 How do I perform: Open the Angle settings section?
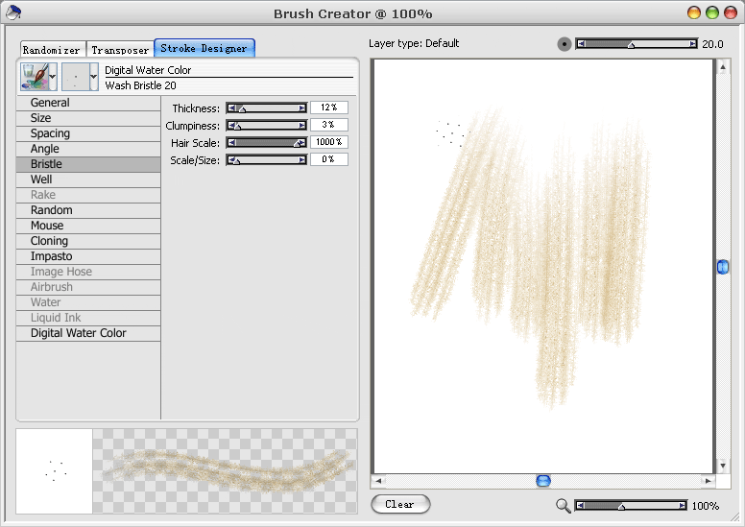pyautogui.click(x=88, y=149)
